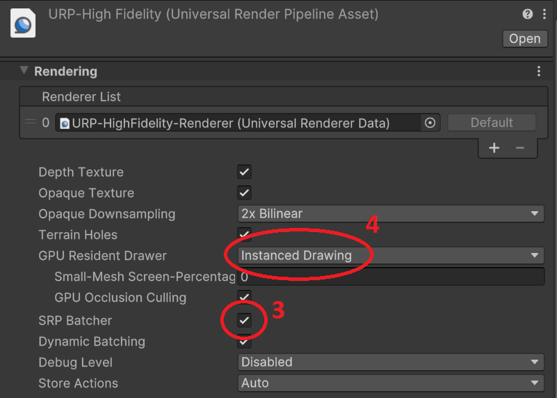The height and width of the screenshot is (398, 557).
Task: Toggle the GPU Occlusion Culling checkbox
Action: 244,297
